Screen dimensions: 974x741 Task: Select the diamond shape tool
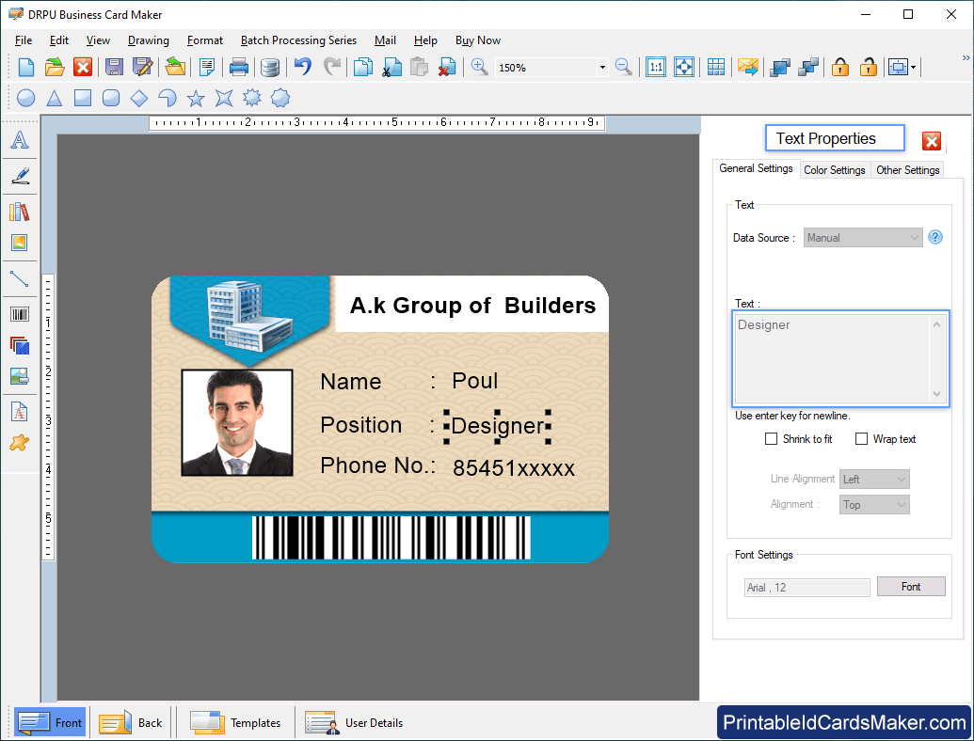[139, 98]
